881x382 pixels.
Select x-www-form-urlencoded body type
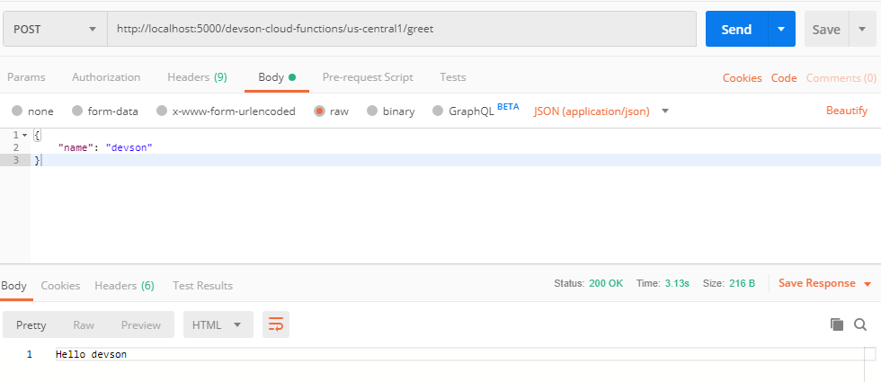(x=162, y=111)
